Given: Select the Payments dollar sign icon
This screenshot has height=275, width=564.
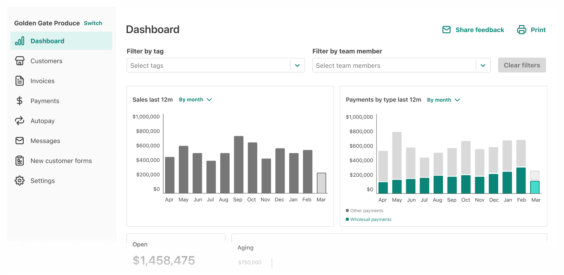Looking at the screenshot, I should pos(20,101).
